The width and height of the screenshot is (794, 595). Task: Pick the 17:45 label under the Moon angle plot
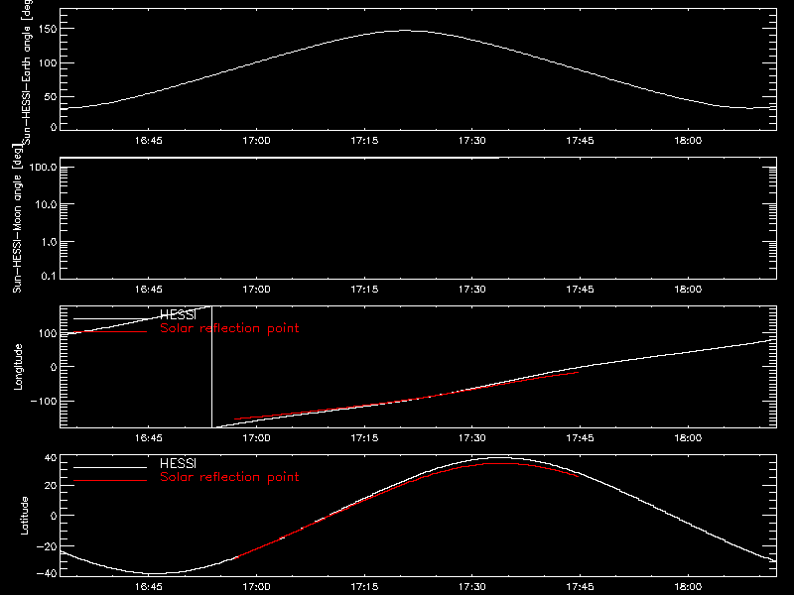(580, 290)
